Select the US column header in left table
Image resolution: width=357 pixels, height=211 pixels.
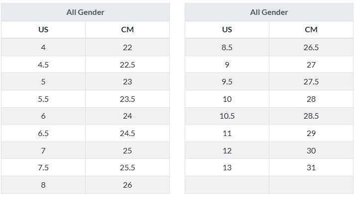click(x=43, y=30)
